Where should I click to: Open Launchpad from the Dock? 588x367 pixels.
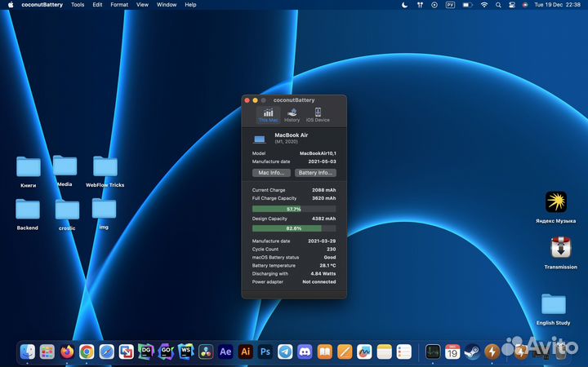(x=47, y=352)
